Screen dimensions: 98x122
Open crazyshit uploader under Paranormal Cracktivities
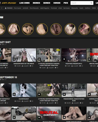pyautogui.click(x=76, y=103)
